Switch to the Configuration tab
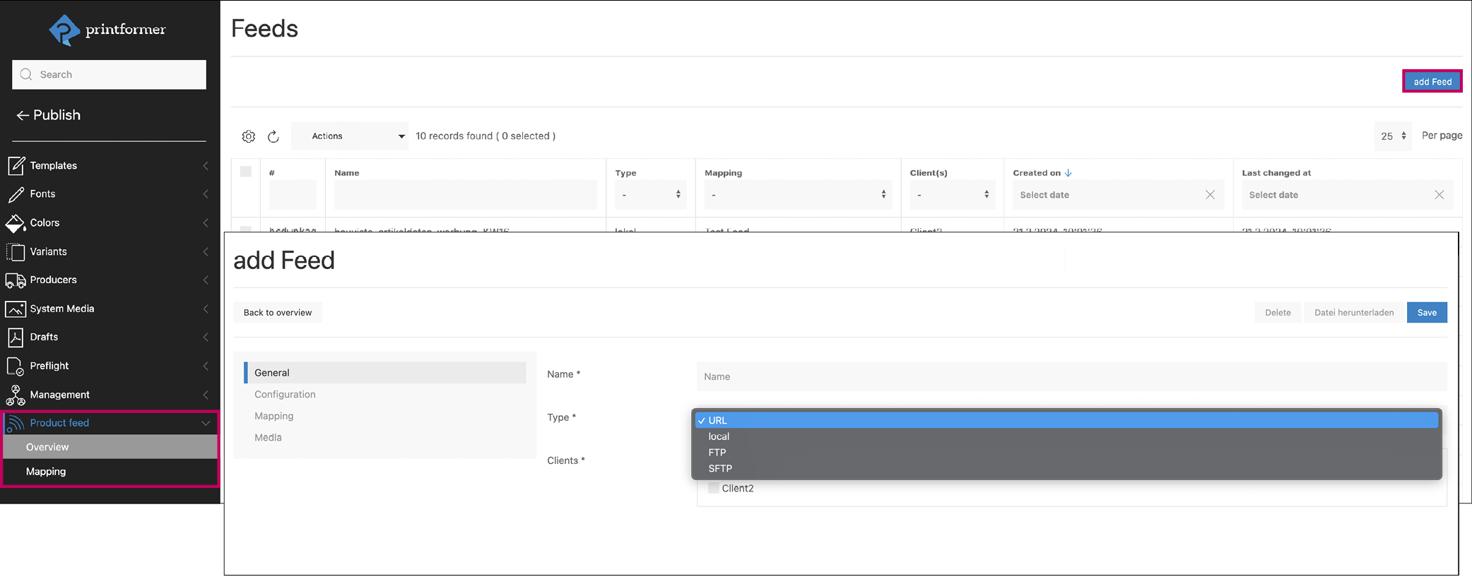 tap(285, 394)
